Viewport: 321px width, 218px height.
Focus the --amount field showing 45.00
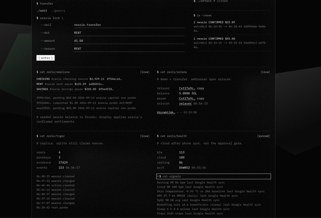click(129, 41)
